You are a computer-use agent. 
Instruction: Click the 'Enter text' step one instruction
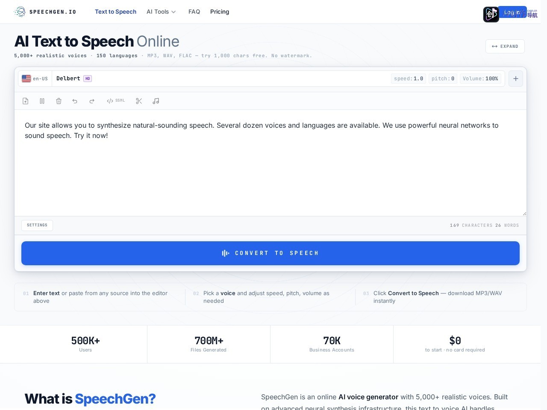tap(100, 297)
